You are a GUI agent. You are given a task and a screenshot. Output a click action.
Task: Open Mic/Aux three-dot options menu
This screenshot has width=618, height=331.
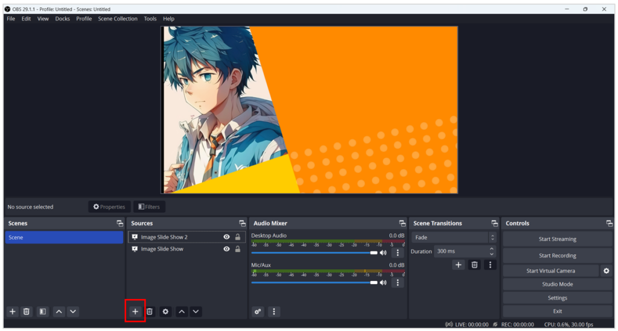tap(397, 282)
